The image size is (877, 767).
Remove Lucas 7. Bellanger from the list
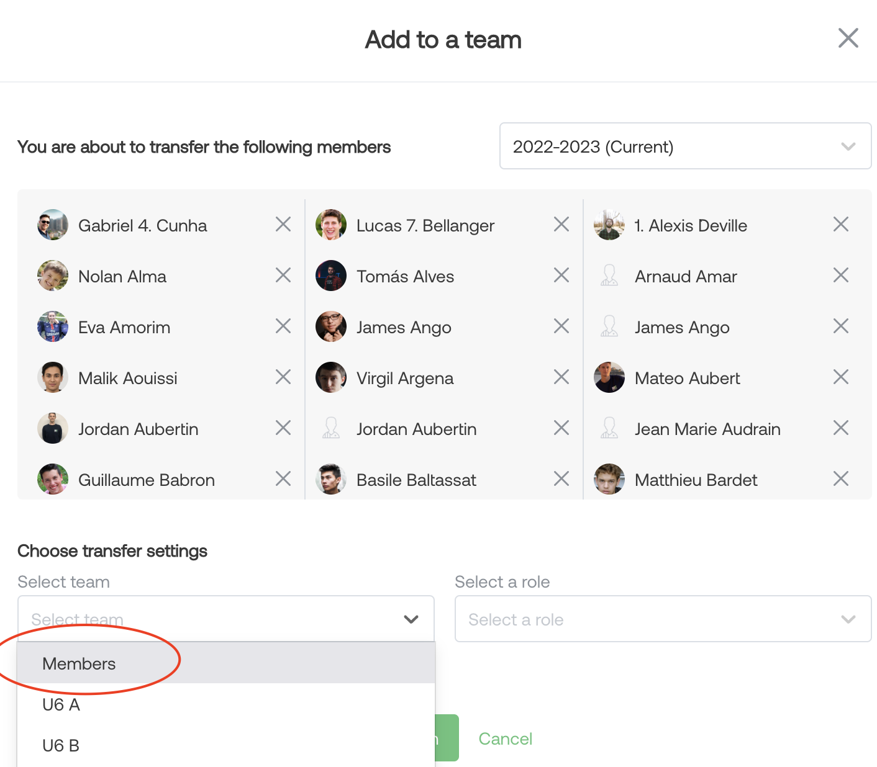point(561,224)
